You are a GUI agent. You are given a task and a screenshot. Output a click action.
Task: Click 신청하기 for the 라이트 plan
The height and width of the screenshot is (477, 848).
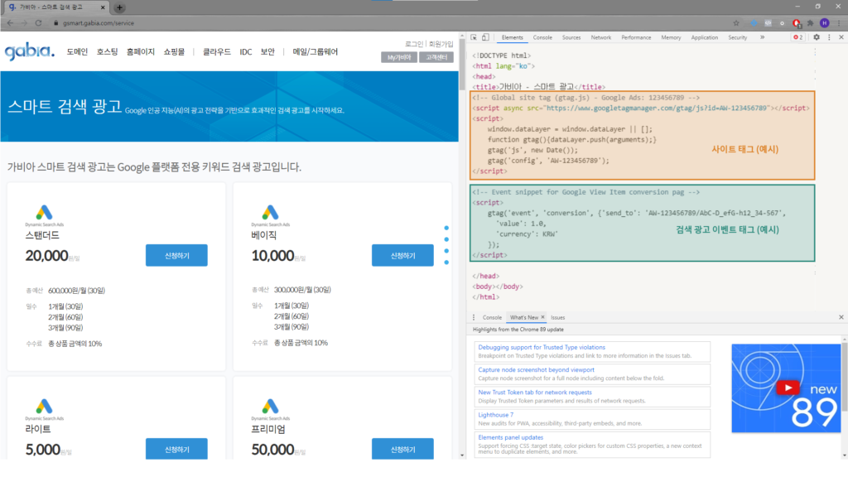pos(176,449)
